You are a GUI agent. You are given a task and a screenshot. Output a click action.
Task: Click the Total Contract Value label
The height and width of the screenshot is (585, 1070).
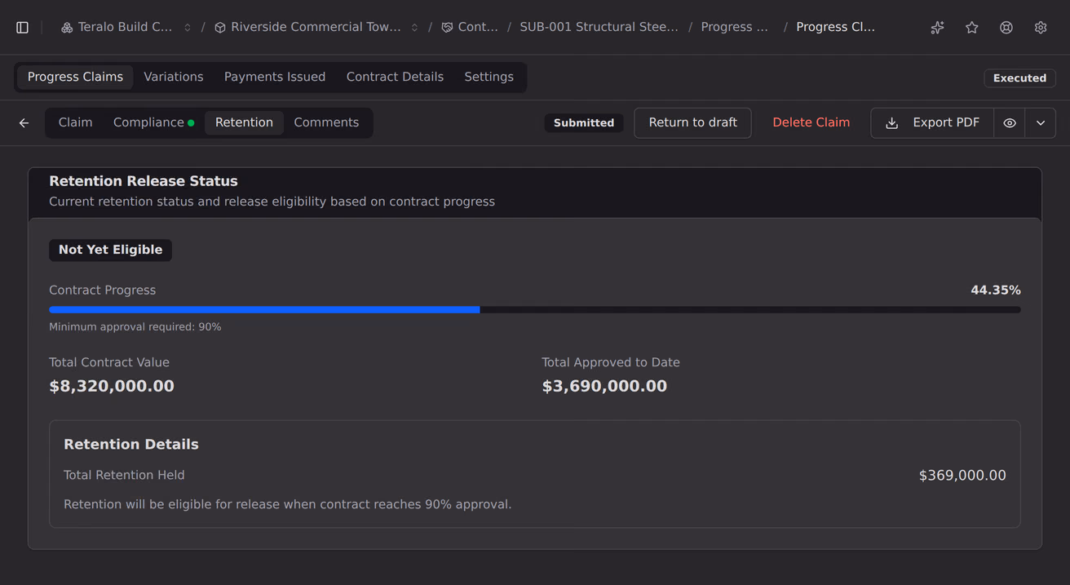point(109,363)
